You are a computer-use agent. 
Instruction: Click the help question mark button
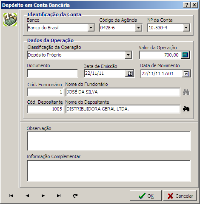(187, 5)
